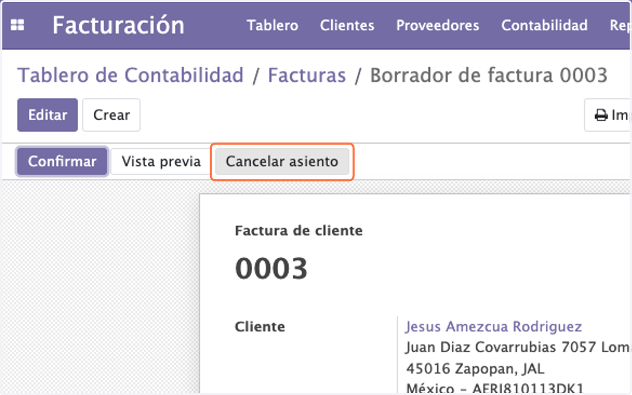This screenshot has height=395, width=632.
Task: Open the Proveedores menu
Action: [438, 25]
